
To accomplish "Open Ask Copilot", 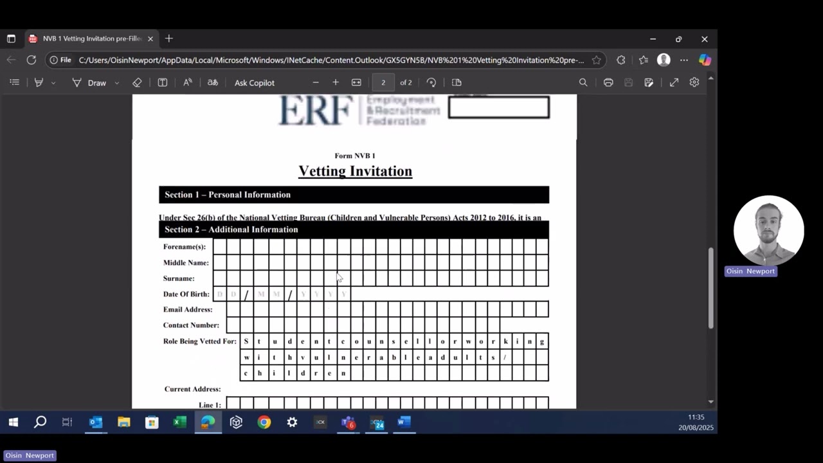I will pos(255,82).
